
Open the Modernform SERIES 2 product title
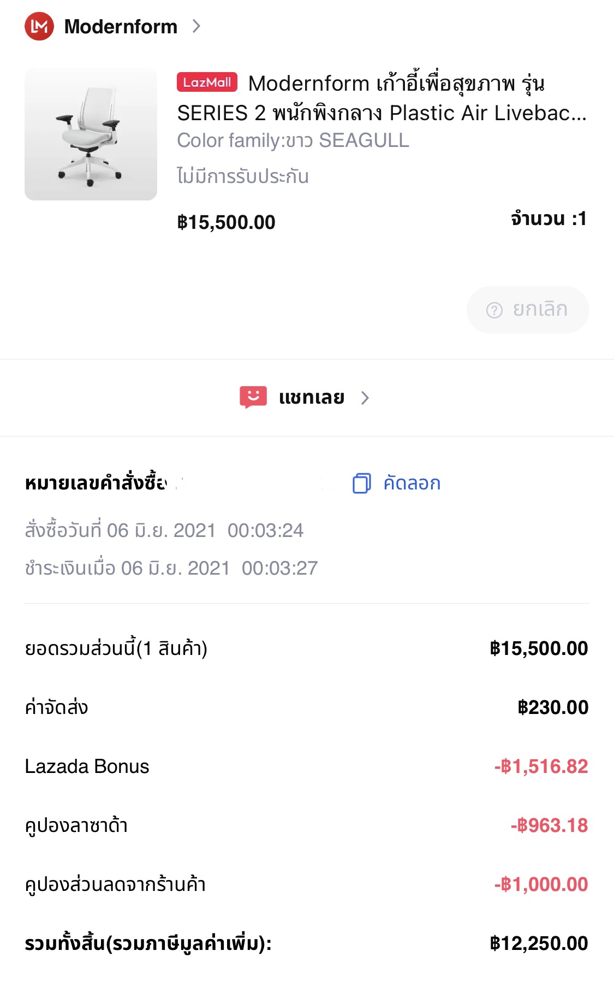pyautogui.click(x=382, y=98)
